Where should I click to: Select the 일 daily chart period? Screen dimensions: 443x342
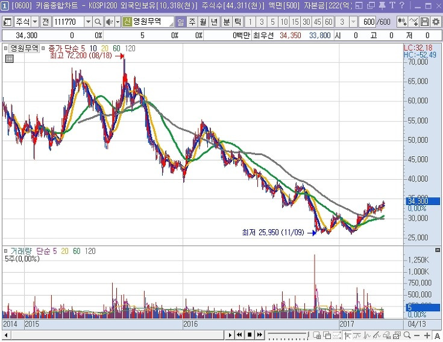pyautogui.click(x=181, y=22)
